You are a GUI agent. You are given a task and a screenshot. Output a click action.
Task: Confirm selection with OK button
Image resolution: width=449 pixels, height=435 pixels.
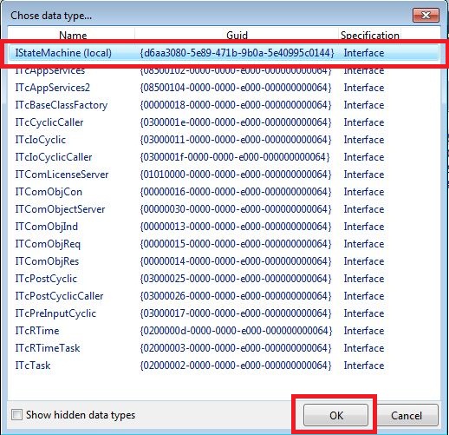(335, 415)
